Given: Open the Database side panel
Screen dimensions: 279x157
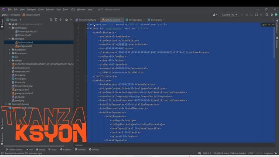Looking at the screenshot, I should pyautogui.click(x=277, y=42).
